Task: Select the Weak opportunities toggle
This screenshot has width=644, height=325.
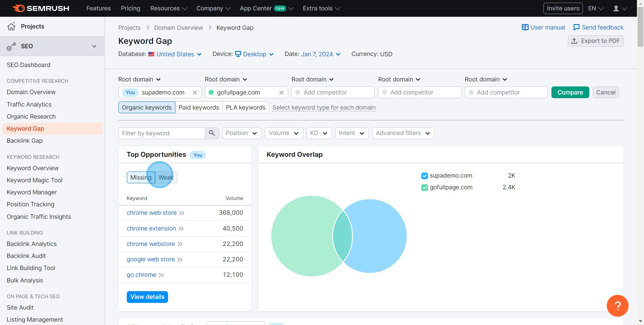Action: (x=166, y=178)
